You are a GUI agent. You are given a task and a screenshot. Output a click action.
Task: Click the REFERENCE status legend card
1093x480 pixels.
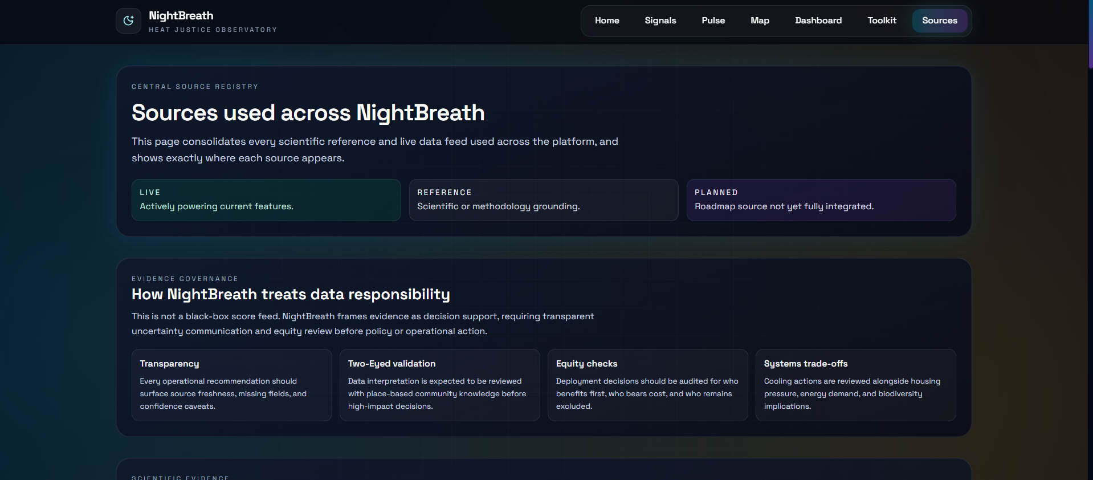544,200
